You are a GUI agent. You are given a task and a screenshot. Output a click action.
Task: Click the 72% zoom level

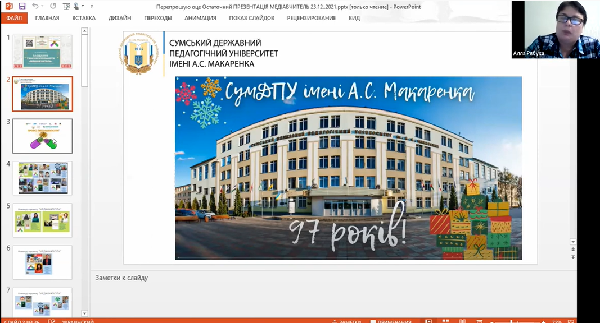[557, 321]
